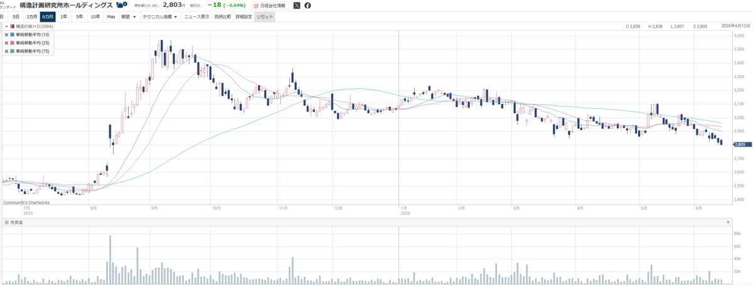This screenshot has height=286, width=753.
Task: Select 5年 period tab
Action: click(79, 17)
